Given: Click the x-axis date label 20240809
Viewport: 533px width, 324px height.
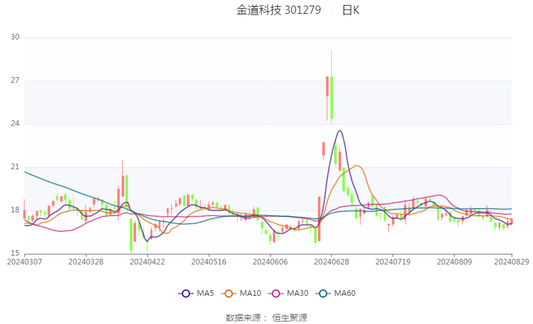Looking at the screenshot, I should tap(454, 262).
